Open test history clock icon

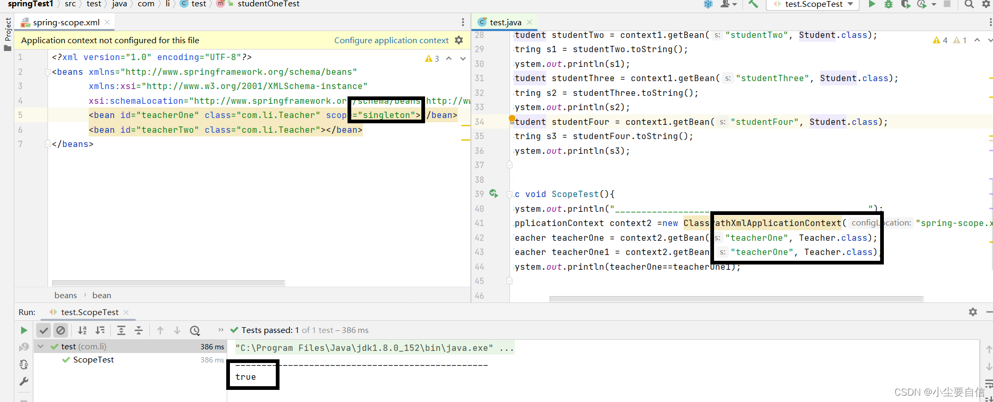coord(195,330)
